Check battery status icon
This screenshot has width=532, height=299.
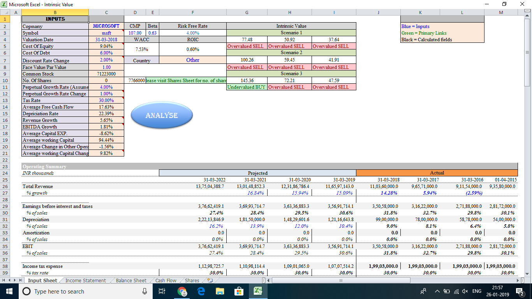446,291
